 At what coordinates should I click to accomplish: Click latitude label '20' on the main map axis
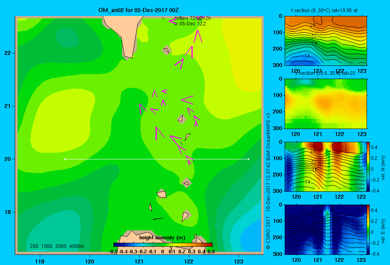pos(8,159)
